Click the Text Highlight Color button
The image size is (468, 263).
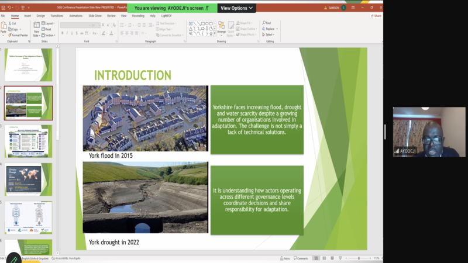(104, 33)
